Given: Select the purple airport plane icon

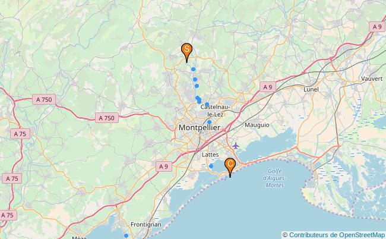Looking at the screenshot, I should (x=236, y=146).
